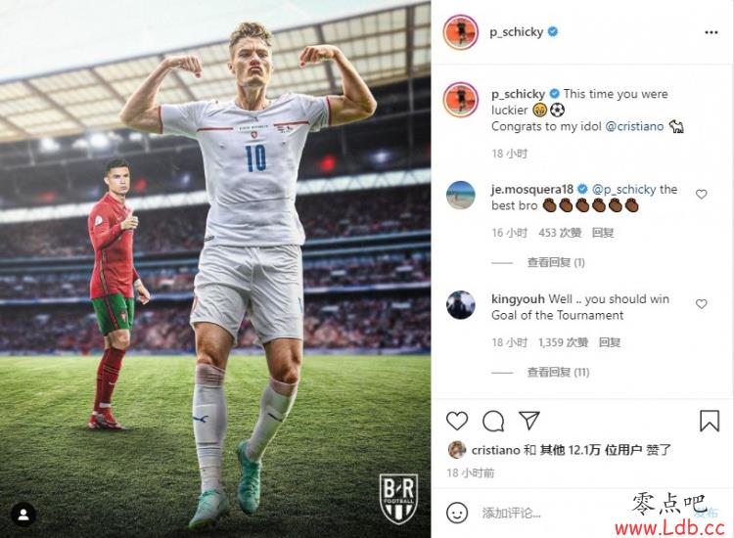The width and height of the screenshot is (734, 538).
Task: View p_schicky's header profile picture
Action: tap(461, 32)
